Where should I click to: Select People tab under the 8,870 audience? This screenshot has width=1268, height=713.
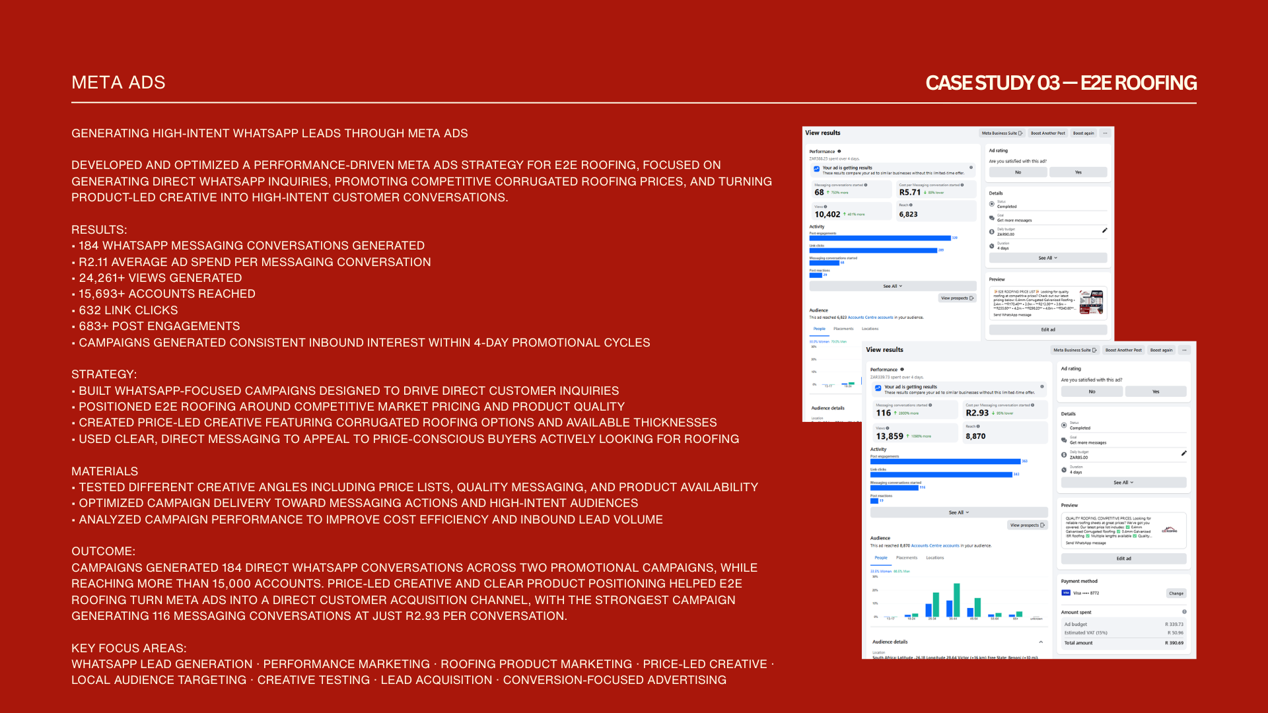(x=881, y=558)
